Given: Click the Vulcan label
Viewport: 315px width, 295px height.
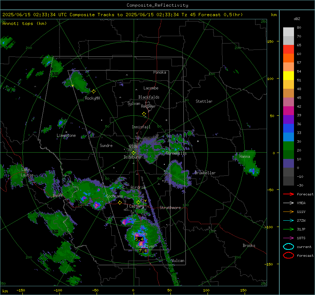Looking at the screenshot, I should [178, 261].
